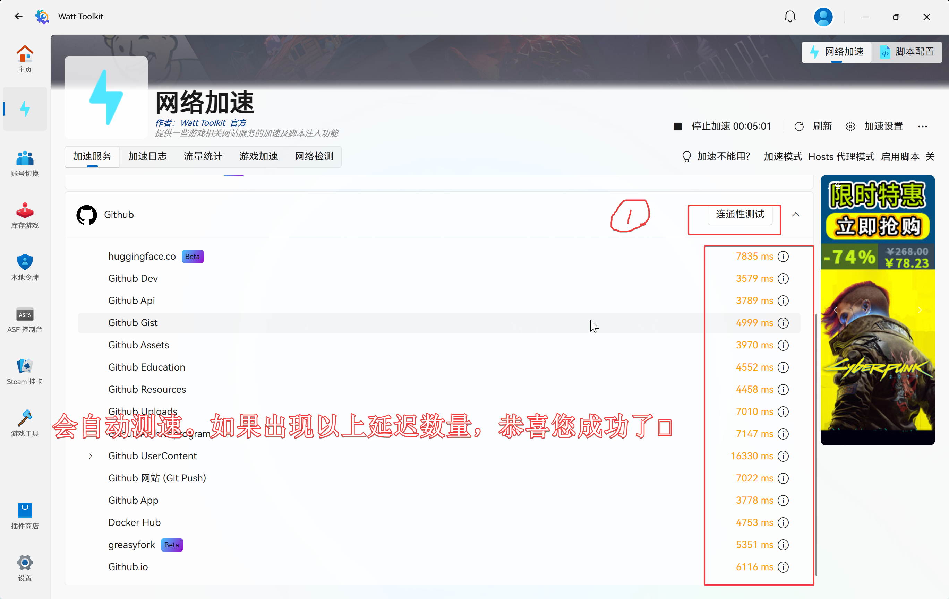Viewport: 949px width, 599px height.
Task: Go back with the arrow icon
Action: coord(18,17)
